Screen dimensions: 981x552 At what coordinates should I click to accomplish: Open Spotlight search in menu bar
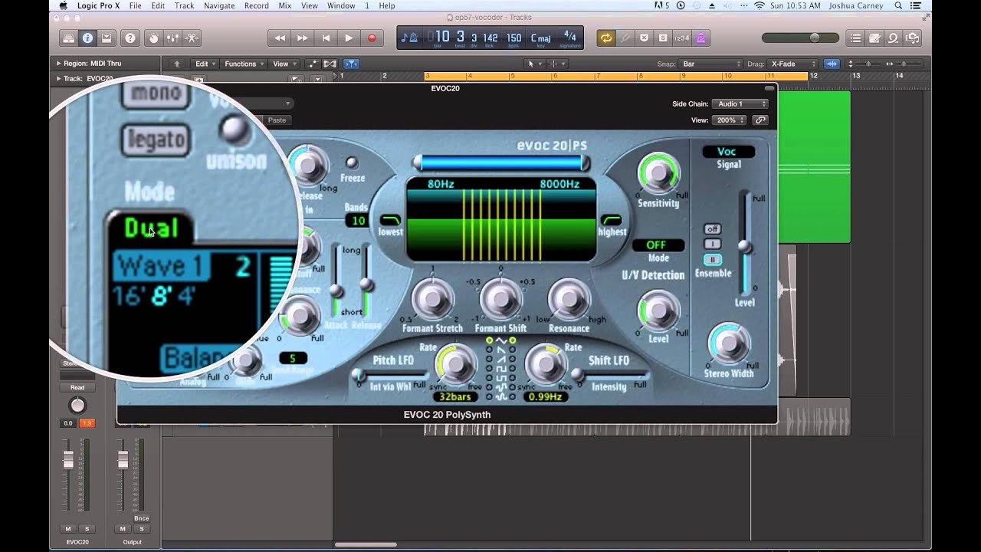click(x=898, y=5)
